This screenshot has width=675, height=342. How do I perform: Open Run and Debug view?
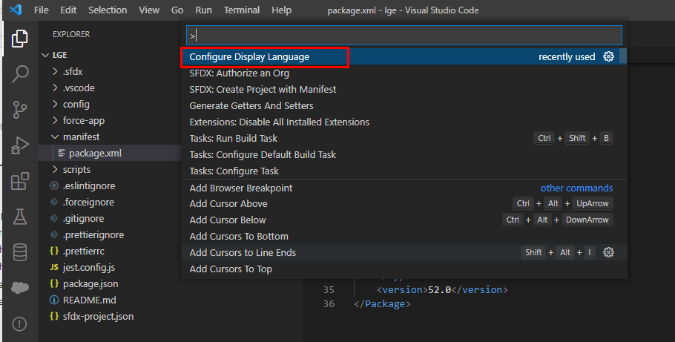tap(20, 146)
